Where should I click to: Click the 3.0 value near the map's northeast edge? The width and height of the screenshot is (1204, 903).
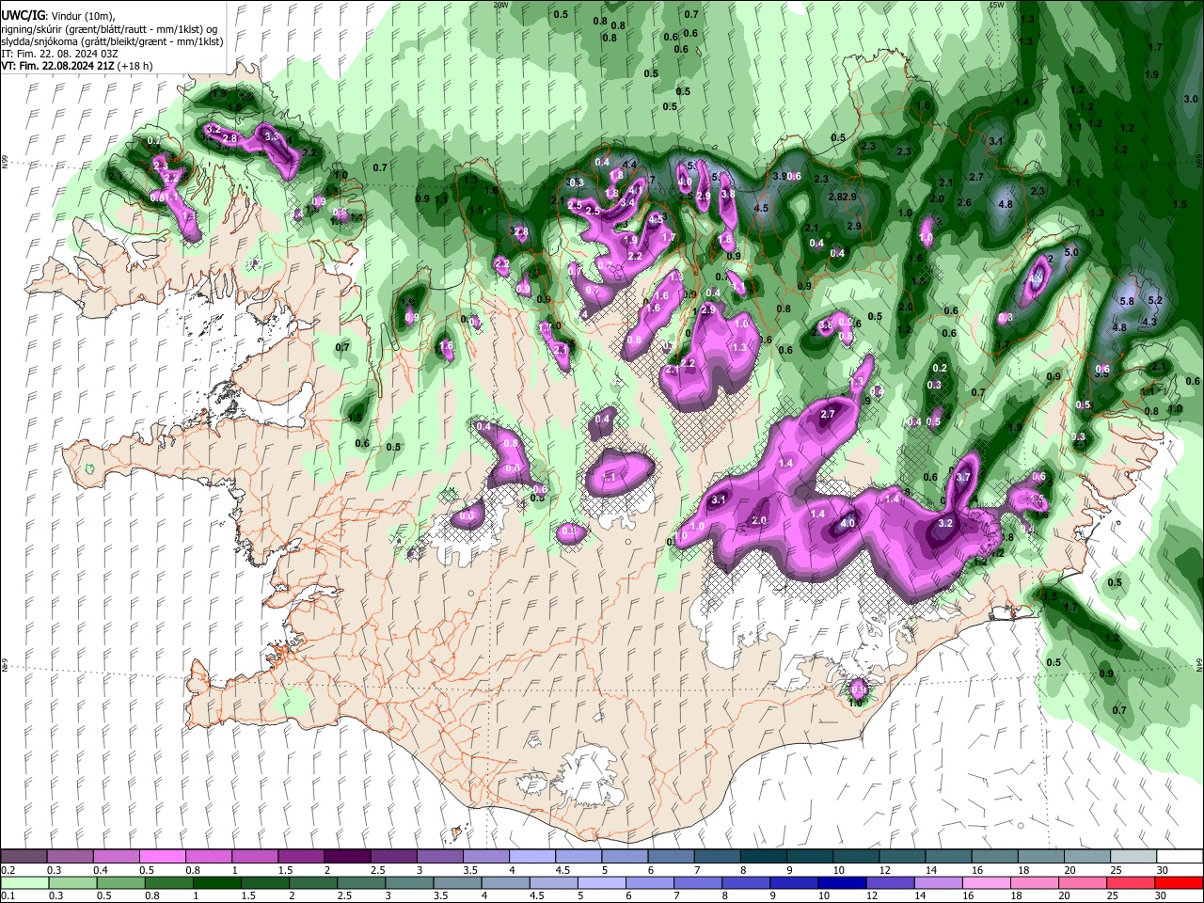(x=1190, y=99)
